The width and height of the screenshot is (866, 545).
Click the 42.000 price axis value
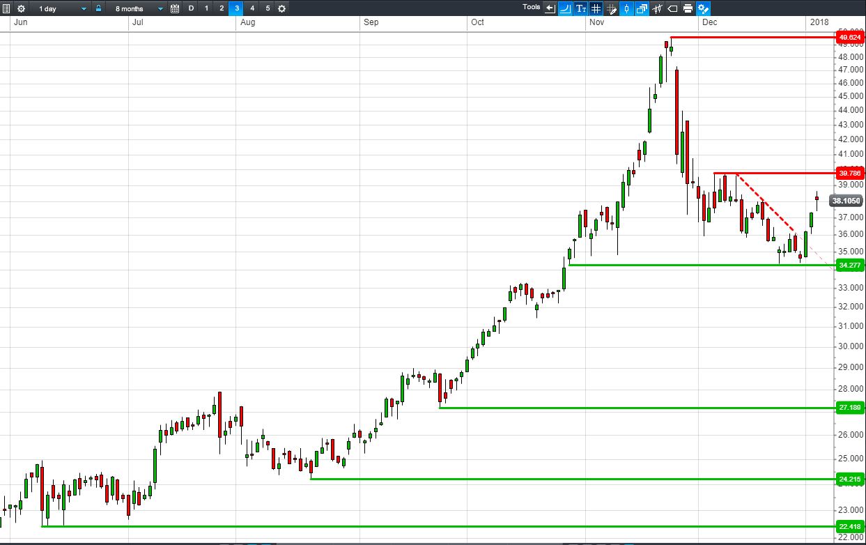click(851, 139)
